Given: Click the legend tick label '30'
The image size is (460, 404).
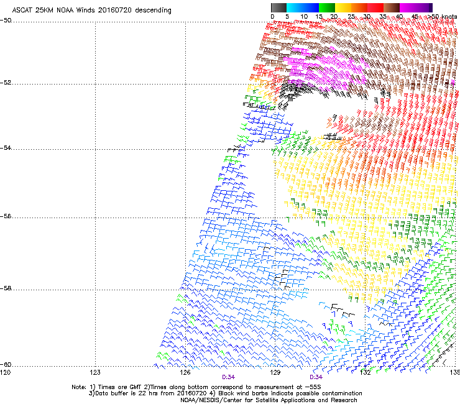Looking at the screenshot, I should coord(367,17).
